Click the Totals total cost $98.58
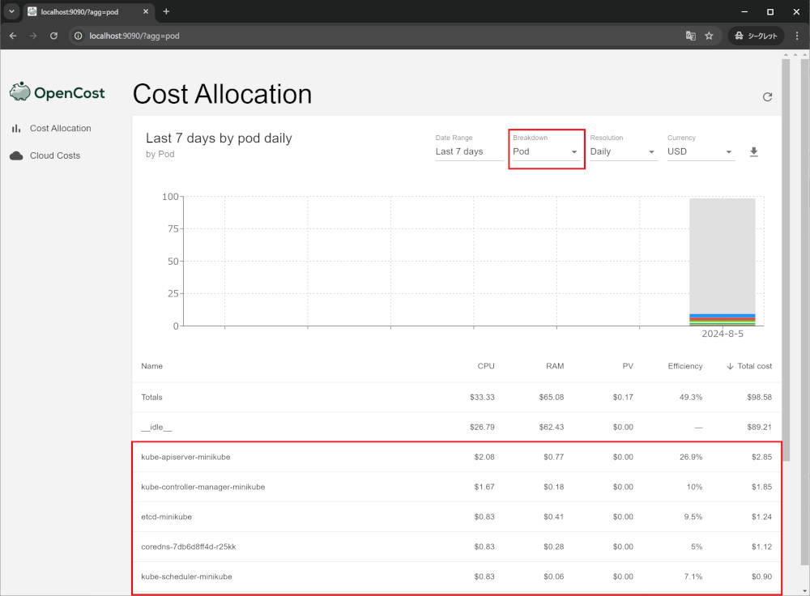This screenshot has width=810, height=596. tap(760, 397)
